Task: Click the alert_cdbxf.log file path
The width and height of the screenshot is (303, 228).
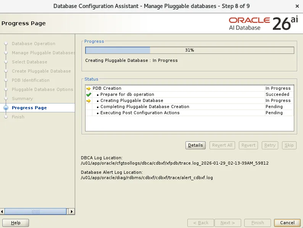Action: 147,178
